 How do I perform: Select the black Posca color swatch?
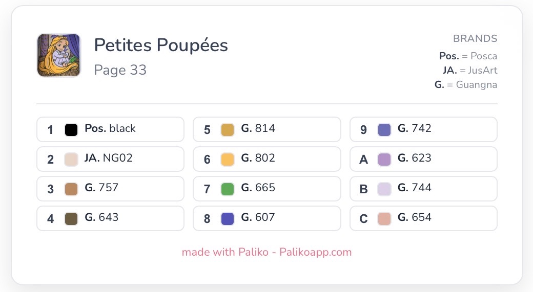[x=71, y=129]
